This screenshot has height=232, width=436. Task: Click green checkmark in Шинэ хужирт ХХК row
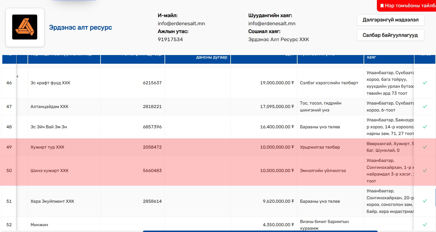[x=425, y=171]
